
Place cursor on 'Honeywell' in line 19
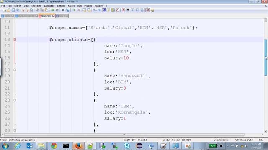click(133, 76)
